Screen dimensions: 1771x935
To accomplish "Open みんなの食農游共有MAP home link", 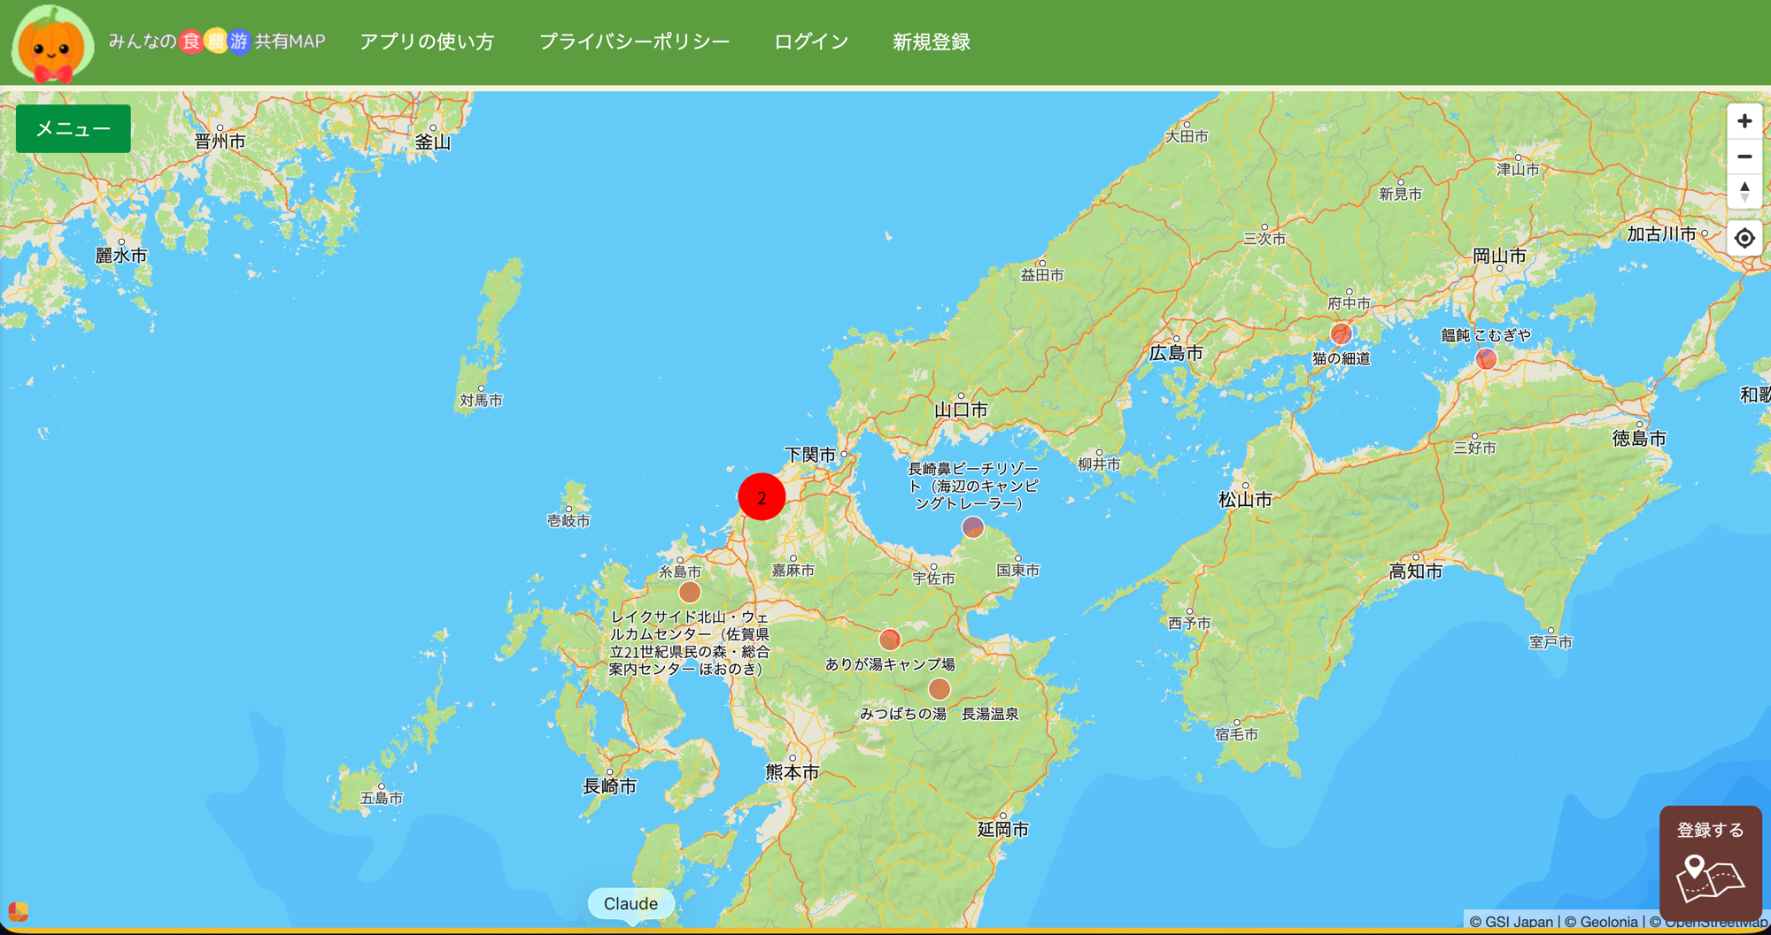I will [217, 42].
